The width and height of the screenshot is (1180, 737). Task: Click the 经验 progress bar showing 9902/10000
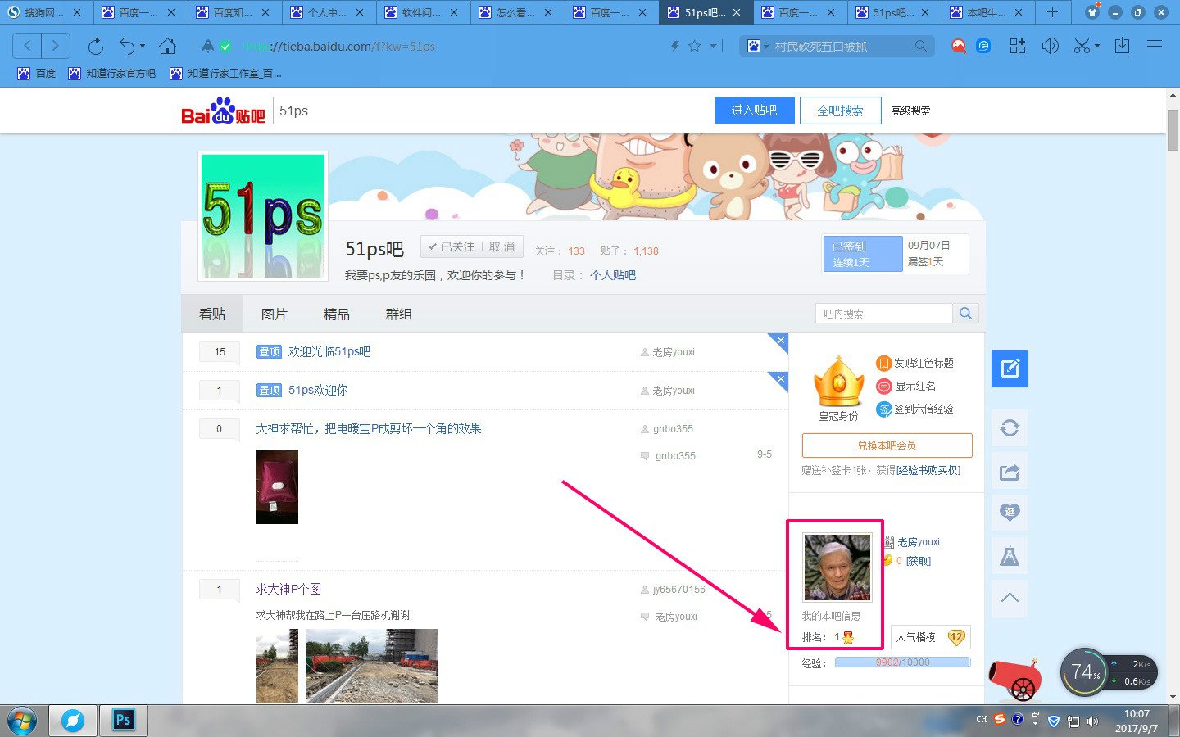point(903,662)
